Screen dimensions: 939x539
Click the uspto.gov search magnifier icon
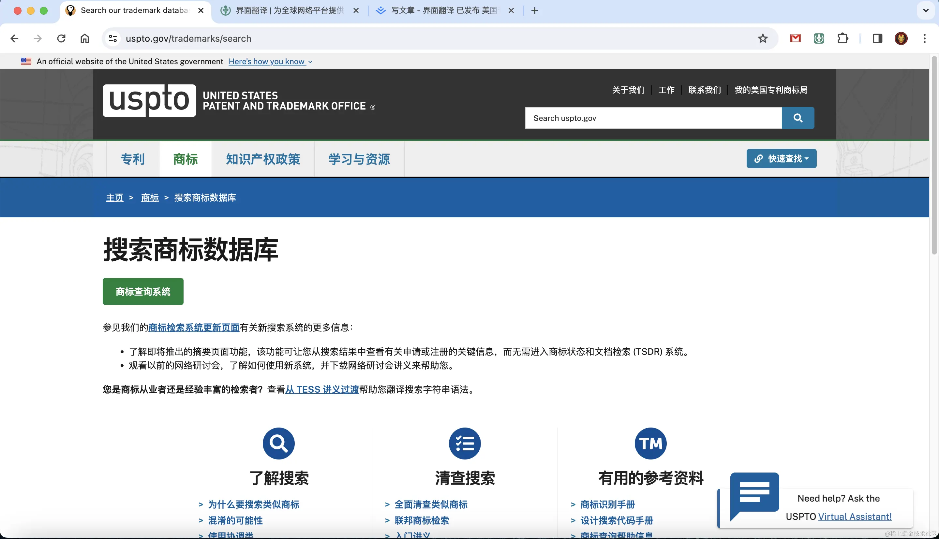pos(798,118)
